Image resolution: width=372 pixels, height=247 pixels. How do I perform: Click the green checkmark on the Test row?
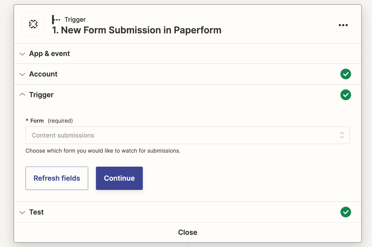[x=345, y=212]
